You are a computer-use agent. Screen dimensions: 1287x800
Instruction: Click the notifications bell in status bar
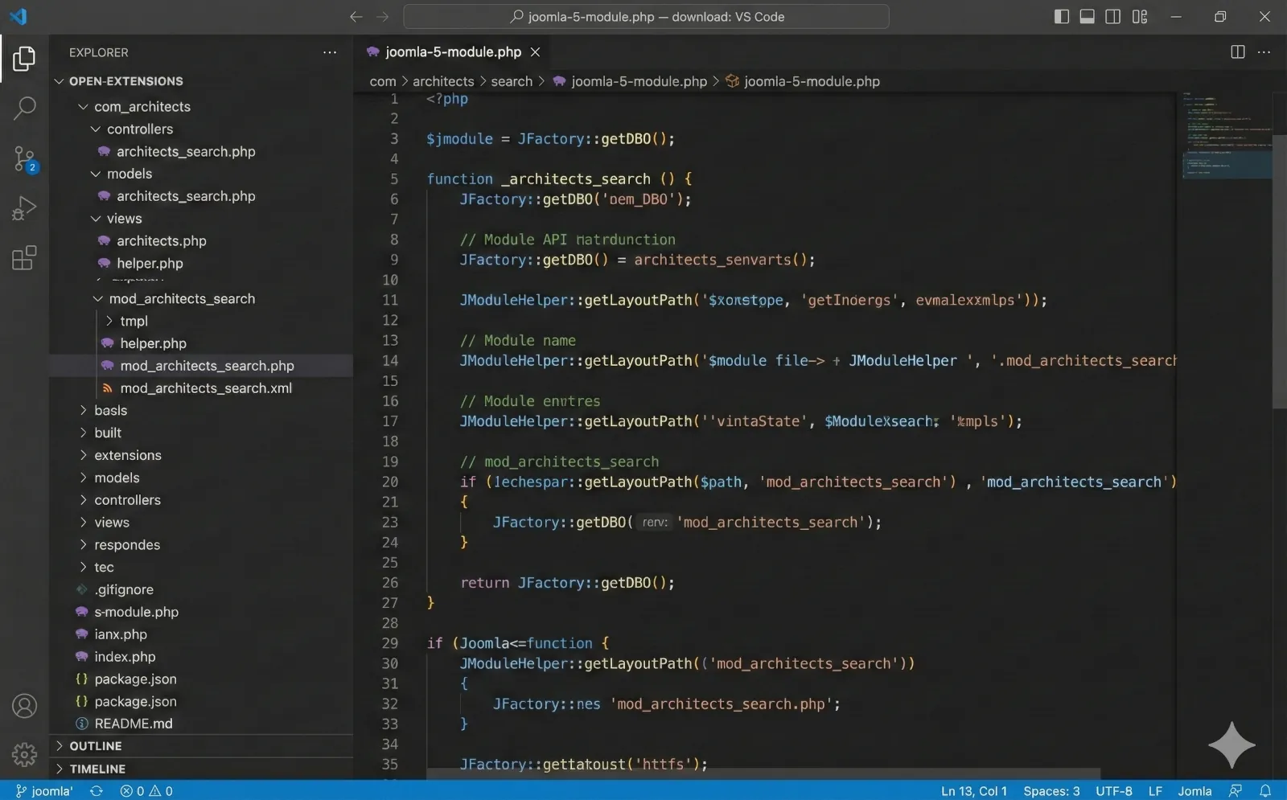click(x=1264, y=790)
